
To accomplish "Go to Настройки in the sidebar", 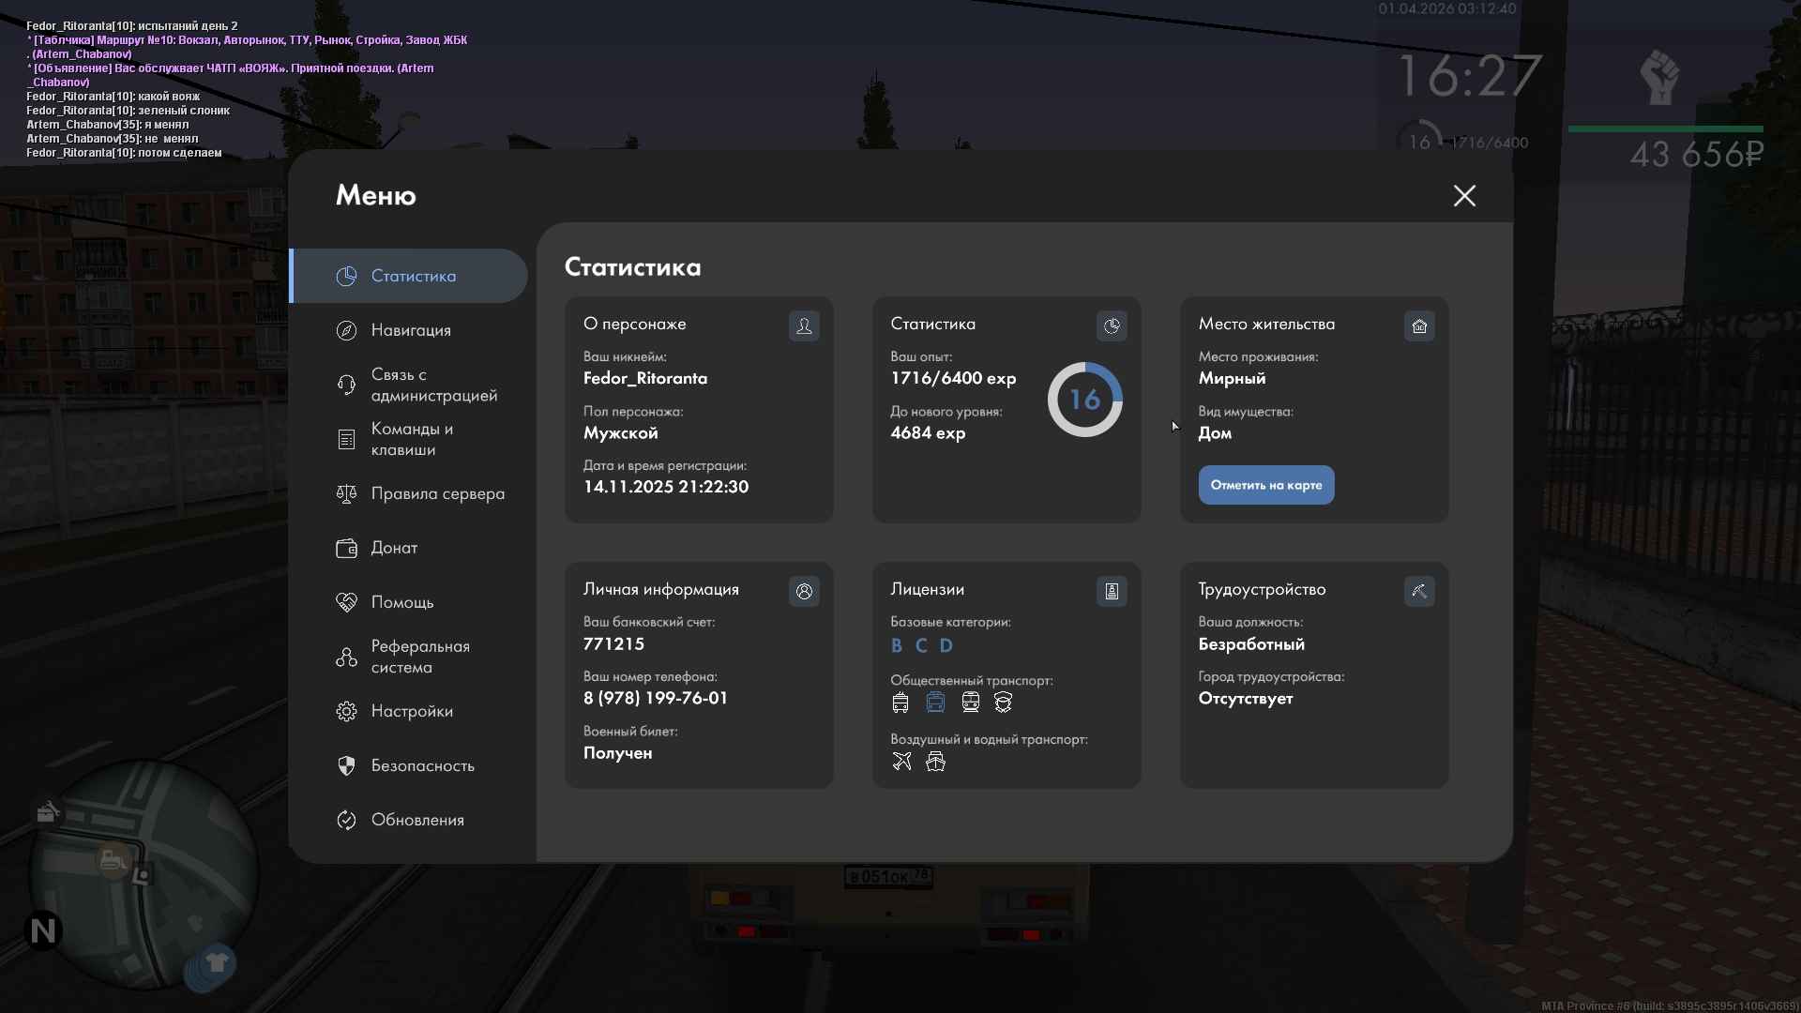I will click(x=412, y=711).
